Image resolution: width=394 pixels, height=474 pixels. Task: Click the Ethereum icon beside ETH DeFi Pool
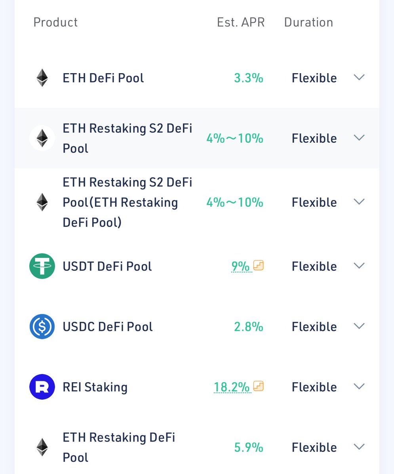coord(42,78)
